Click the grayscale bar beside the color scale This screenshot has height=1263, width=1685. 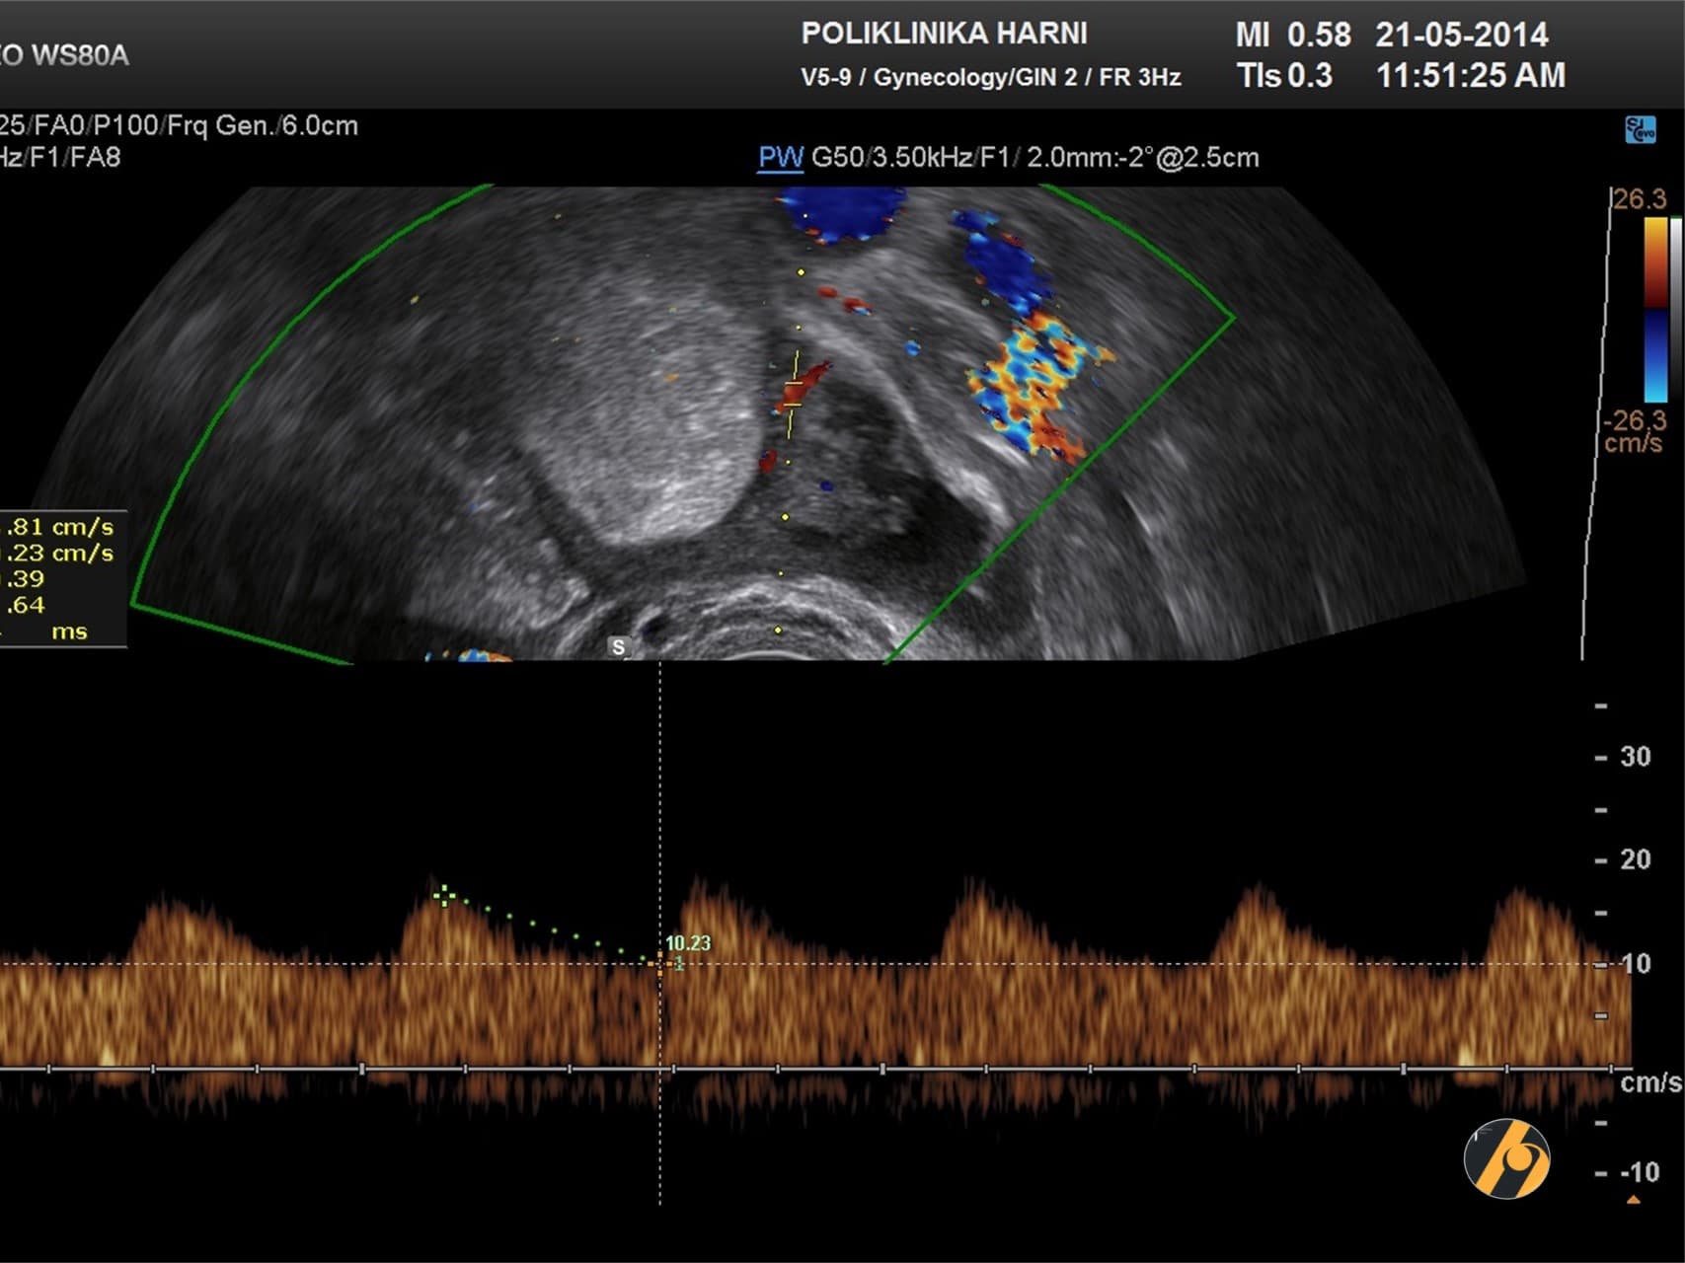click(1675, 309)
